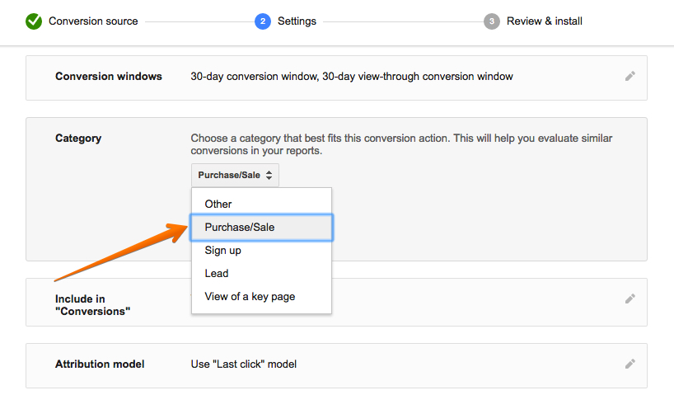The height and width of the screenshot is (409, 674).
Task: Jump to Review & install step
Action: click(x=545, y=21)
